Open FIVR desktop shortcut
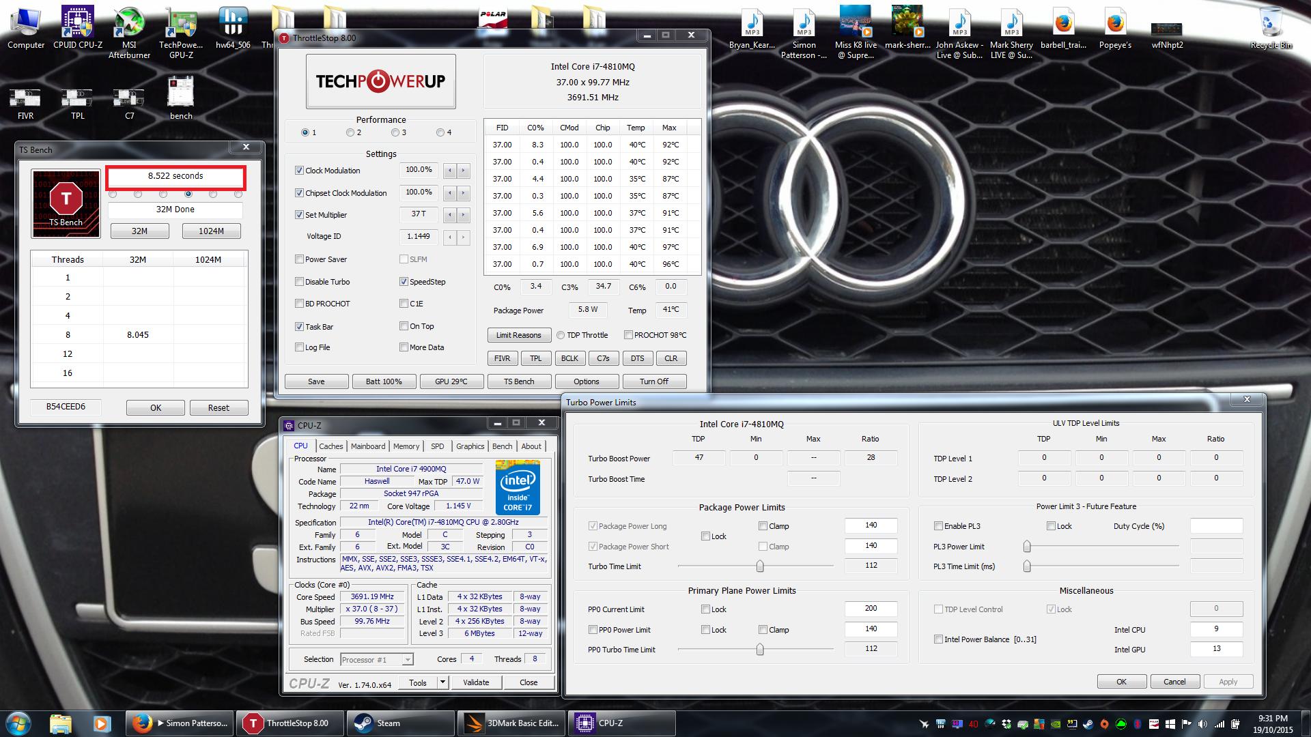This screenshot has height=737, width=1311. [25, 102]
